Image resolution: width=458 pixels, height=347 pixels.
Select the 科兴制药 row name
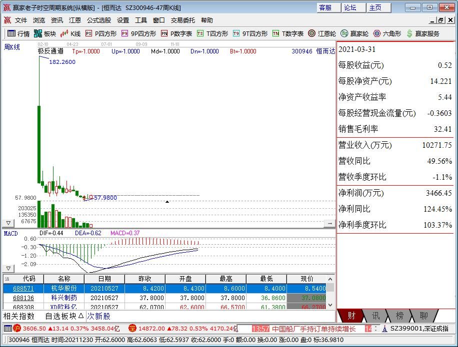click(x=64, y=298)
